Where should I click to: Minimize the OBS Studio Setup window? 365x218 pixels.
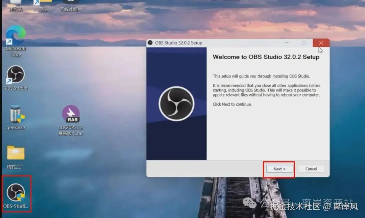pyautogui.click(x=287, y=43)
